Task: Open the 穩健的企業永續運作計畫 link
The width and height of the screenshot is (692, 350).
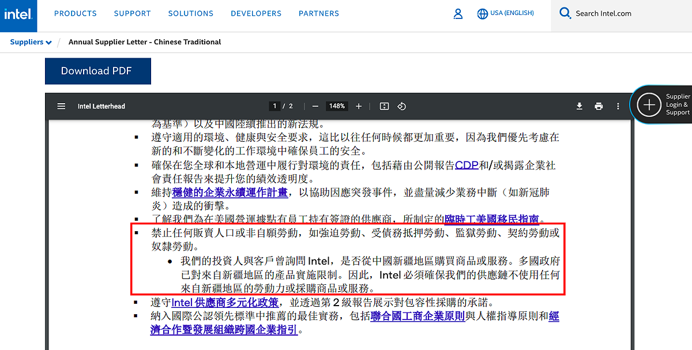Action: [230, 193]
